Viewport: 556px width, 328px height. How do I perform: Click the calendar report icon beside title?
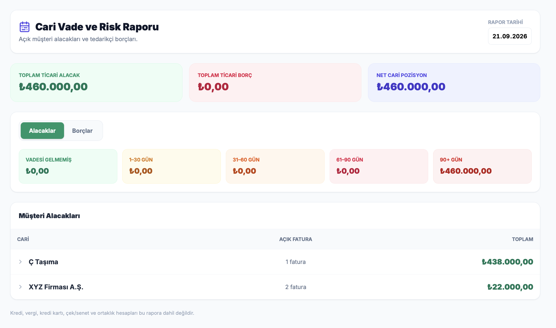coord(25,27)
